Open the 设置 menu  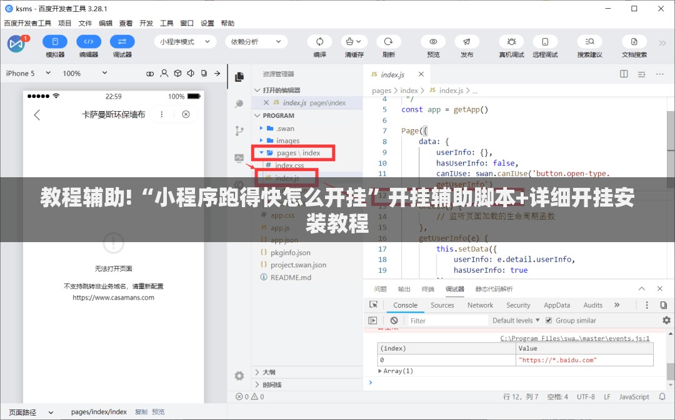[x=207, y=23]
